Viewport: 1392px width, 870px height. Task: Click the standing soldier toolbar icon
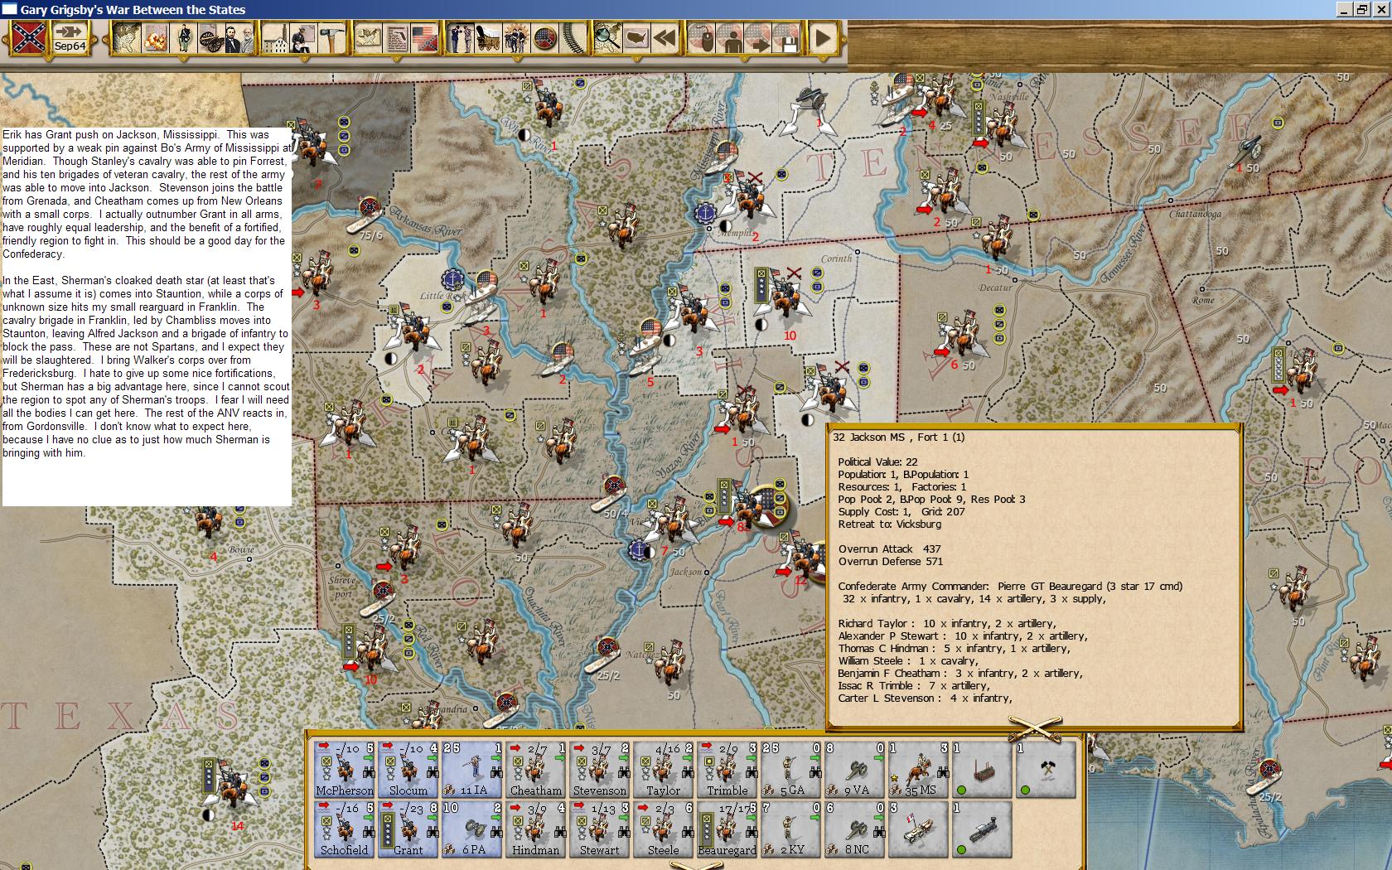182,38
